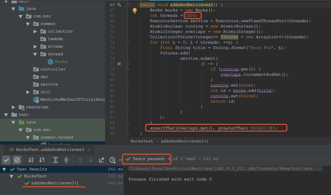
Task: Toggle the Show Passed tests checkmark button
Action: [6, 160]
